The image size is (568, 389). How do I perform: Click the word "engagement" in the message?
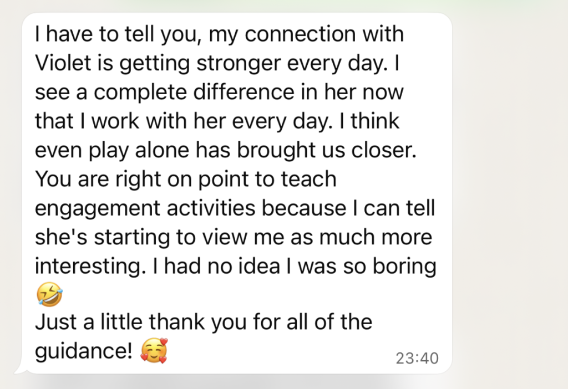click(104, 208)
